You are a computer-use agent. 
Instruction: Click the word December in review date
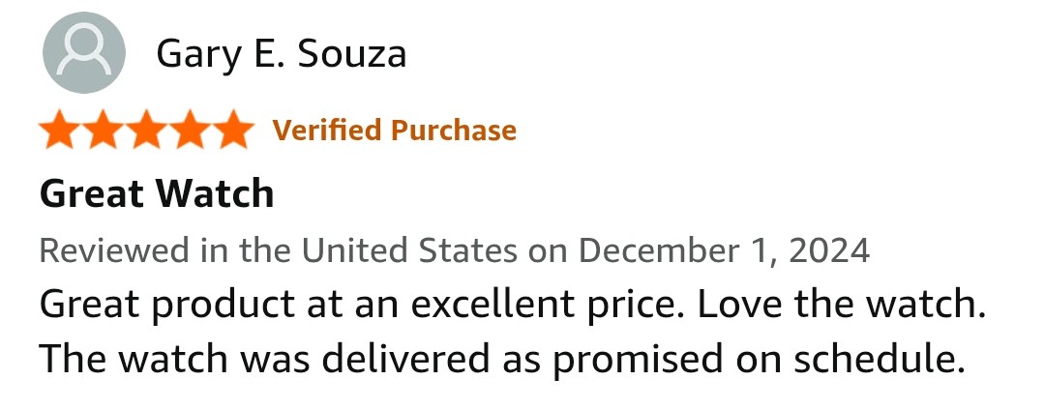[658, 250]
